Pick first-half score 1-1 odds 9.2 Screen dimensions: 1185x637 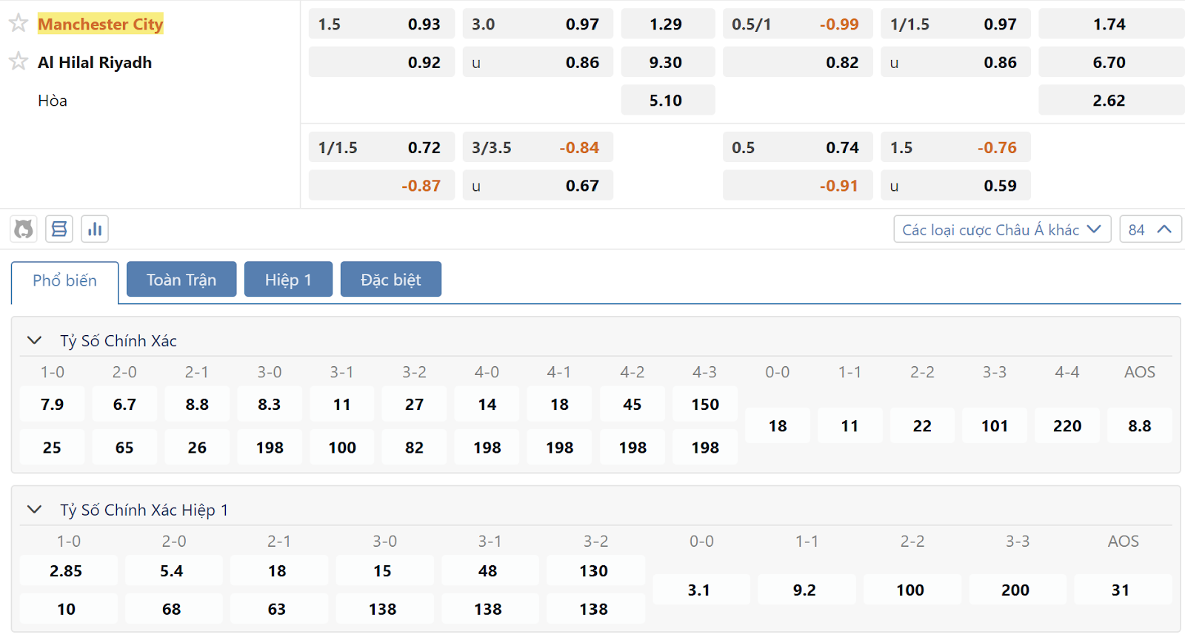pyautogui.click(x=807, y=590)
